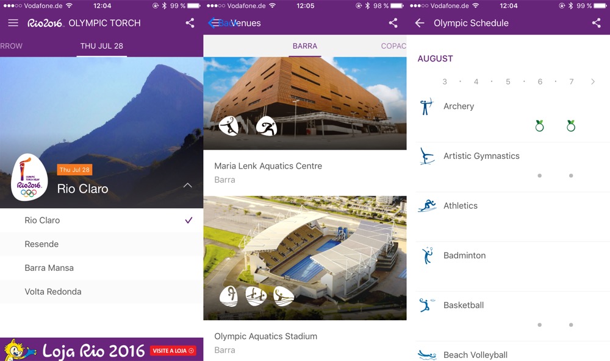Image resolution: width=610 pixels, height=361 pixels.
Task: Choose Resende from the city list
Action: point(101,244)
